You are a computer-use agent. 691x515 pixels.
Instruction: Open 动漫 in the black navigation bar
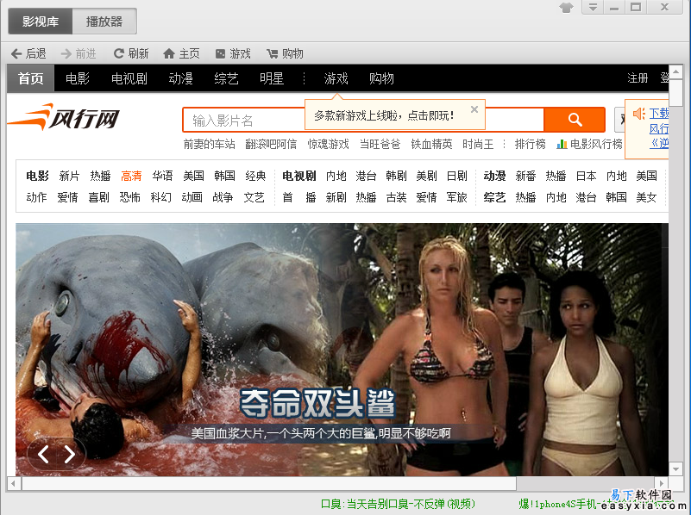pos(180,78)
